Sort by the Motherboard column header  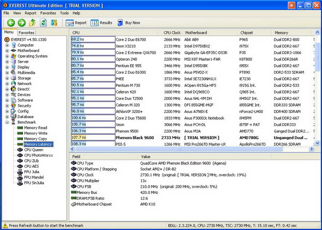point(210,33)
